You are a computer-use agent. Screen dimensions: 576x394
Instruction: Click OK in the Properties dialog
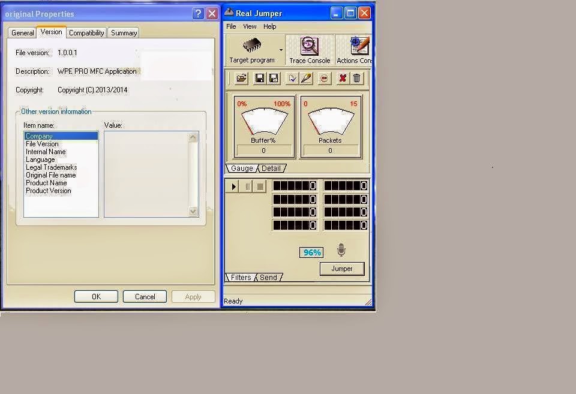[x=96, y=297]
